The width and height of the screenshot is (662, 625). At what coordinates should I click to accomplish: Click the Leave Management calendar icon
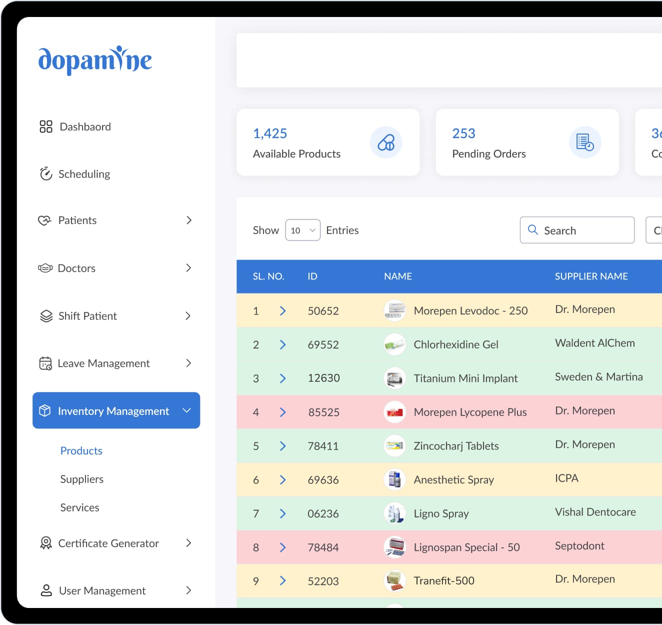(45, 363)
